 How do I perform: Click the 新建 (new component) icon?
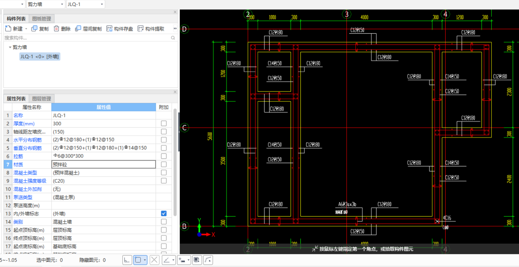click(8, 29)
